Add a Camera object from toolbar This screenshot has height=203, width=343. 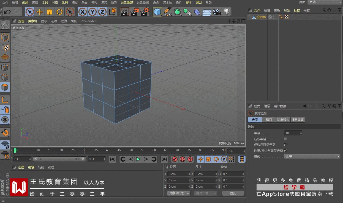click(x=217, y=12)
